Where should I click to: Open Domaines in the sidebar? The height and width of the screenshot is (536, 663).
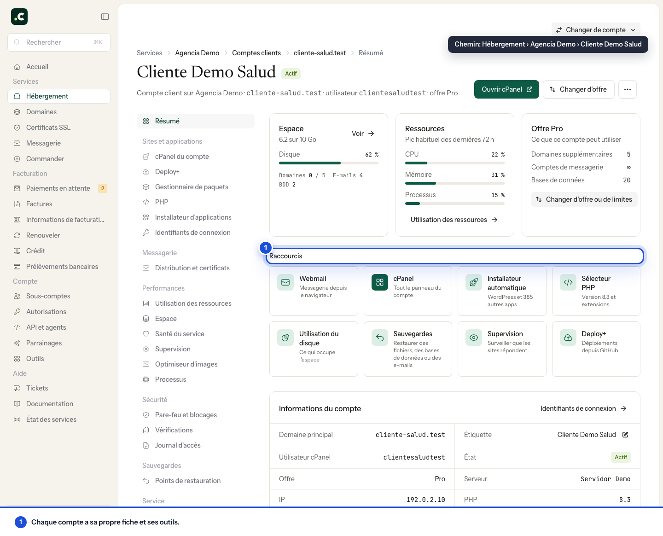tap(59, 112)
